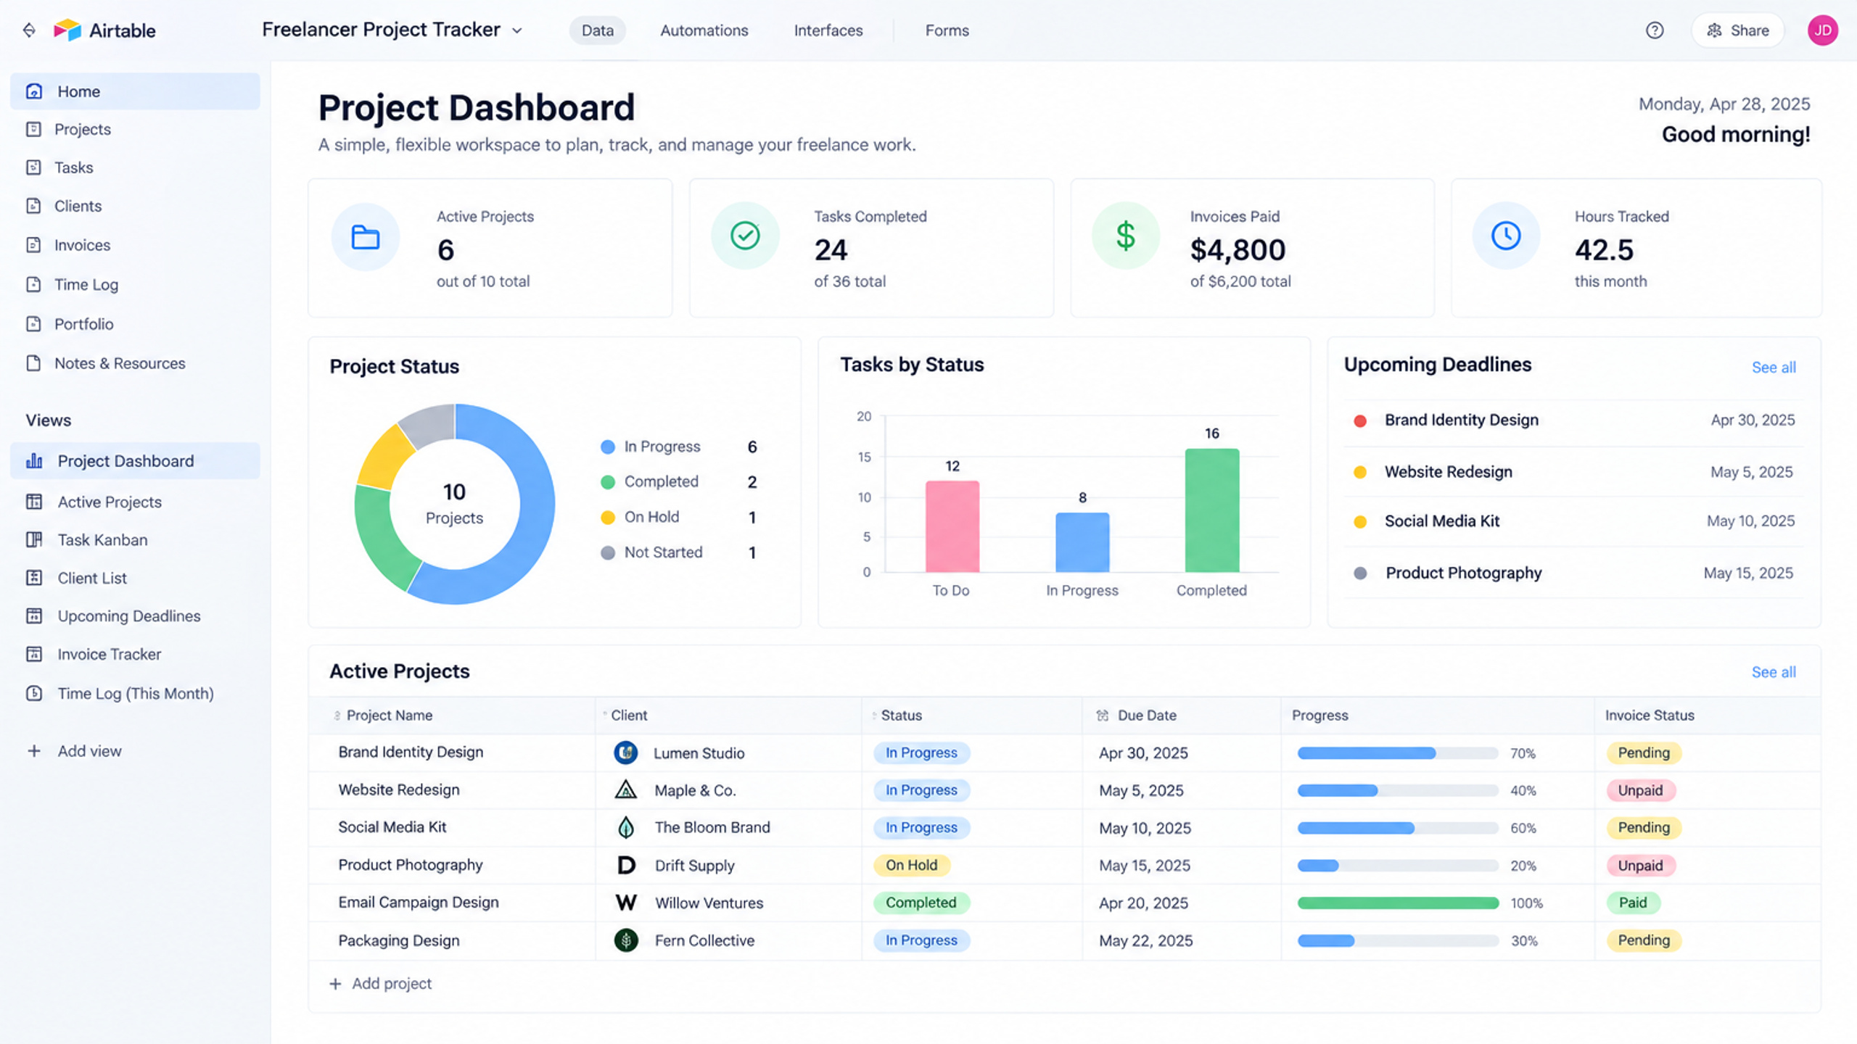This screenshot has width=1857, height=1044.
Task: Click the Email Campaign Design 100% progress bar
Action: 1398,903
